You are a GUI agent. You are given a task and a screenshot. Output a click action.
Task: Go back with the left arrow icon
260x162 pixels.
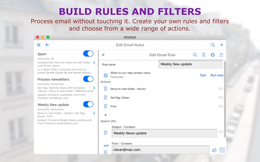pyautogui.click(x=47, y=45)
